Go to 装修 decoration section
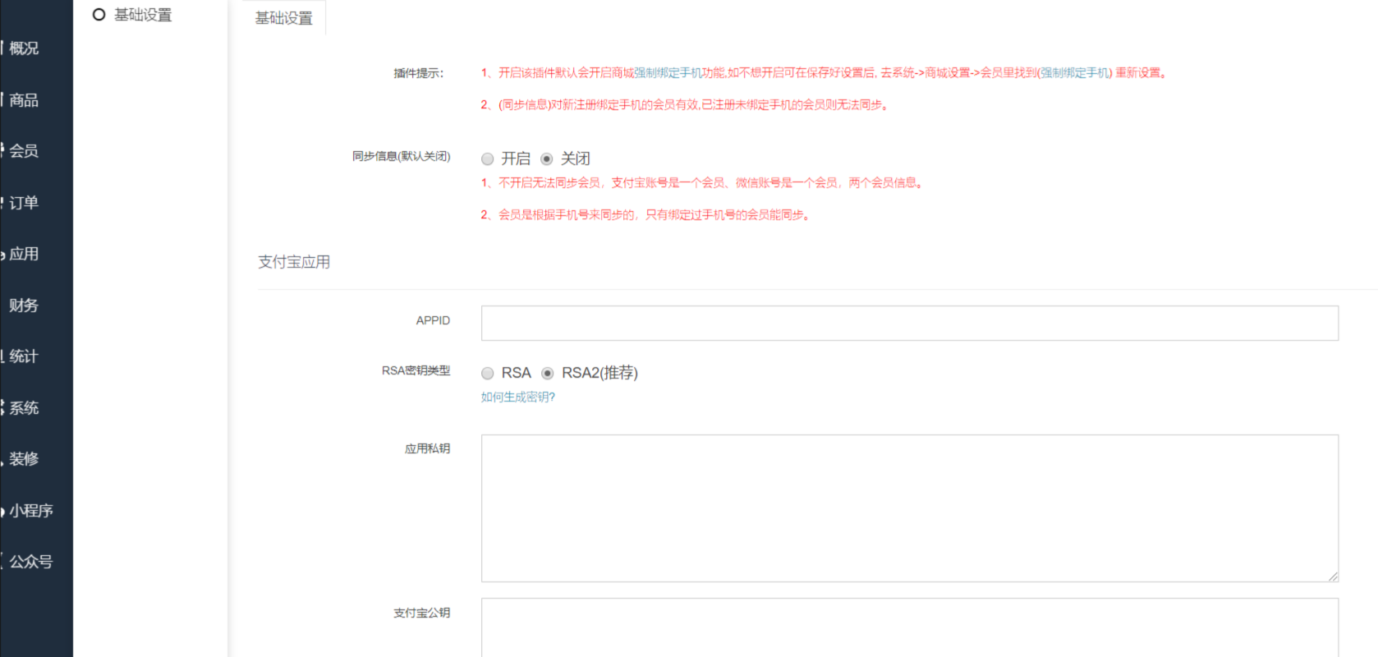The image size is (1378, 657). pyautogui.click(x=24, y=459)
